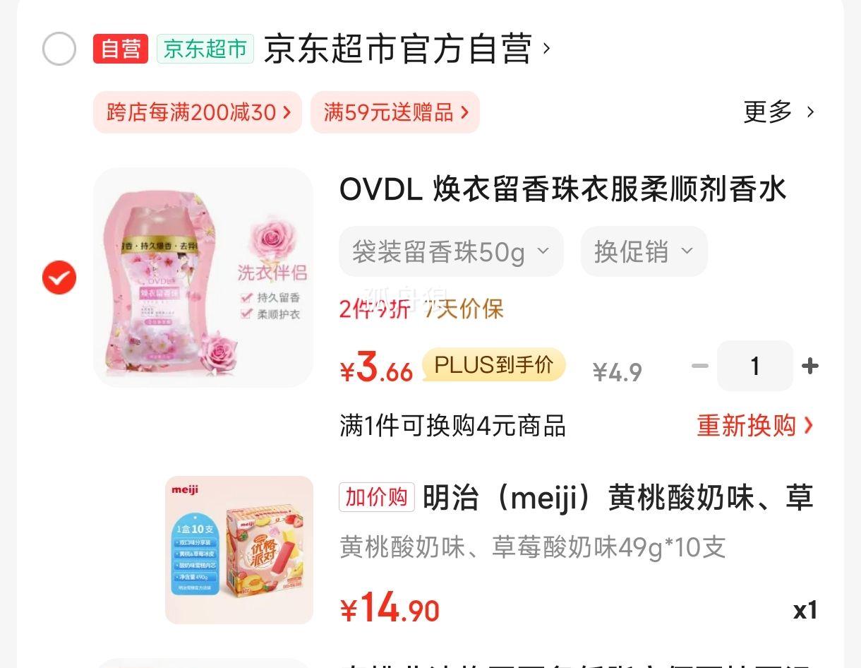Expand the 袋装留香珠50g specification dropdown
The width and height of the screenshot is (861, 668).
tap(451, 251)
